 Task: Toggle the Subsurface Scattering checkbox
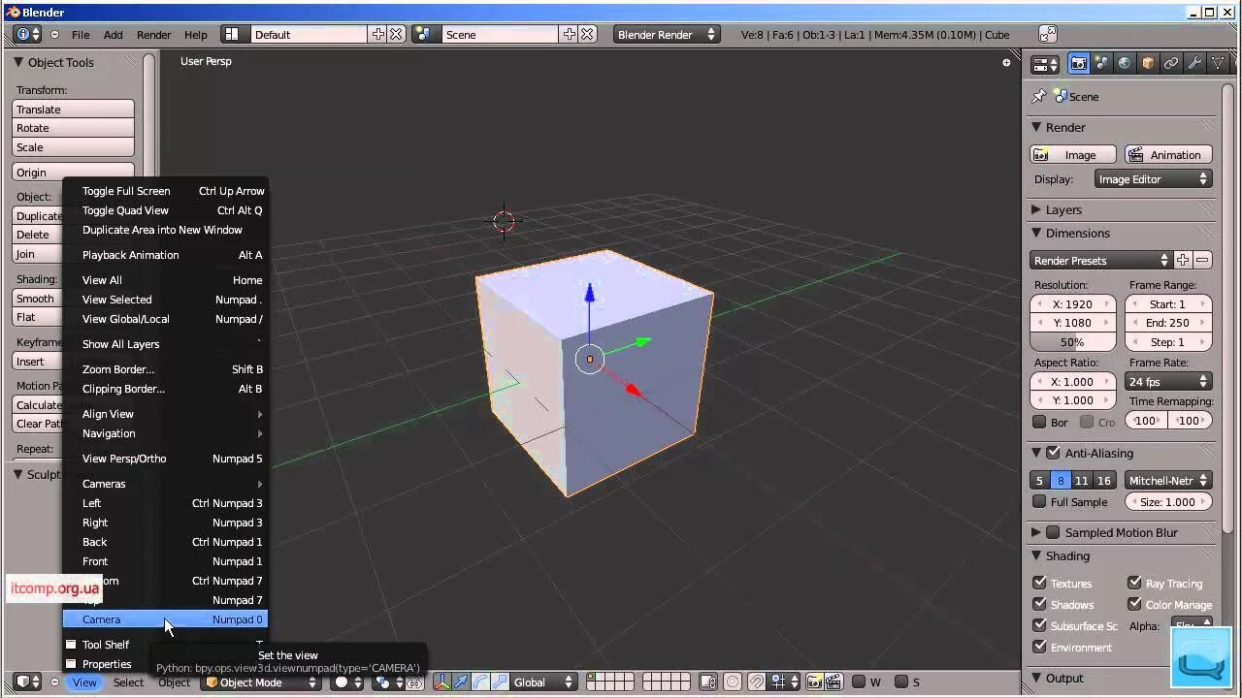click(1039, 625)
